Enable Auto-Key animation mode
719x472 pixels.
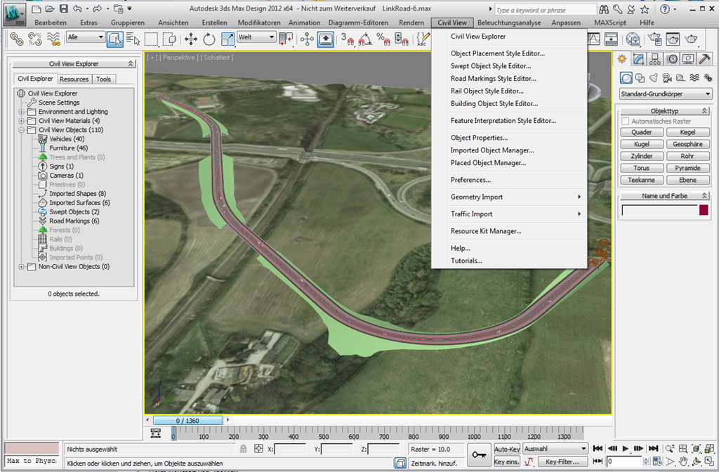click(x=508, y=448)
